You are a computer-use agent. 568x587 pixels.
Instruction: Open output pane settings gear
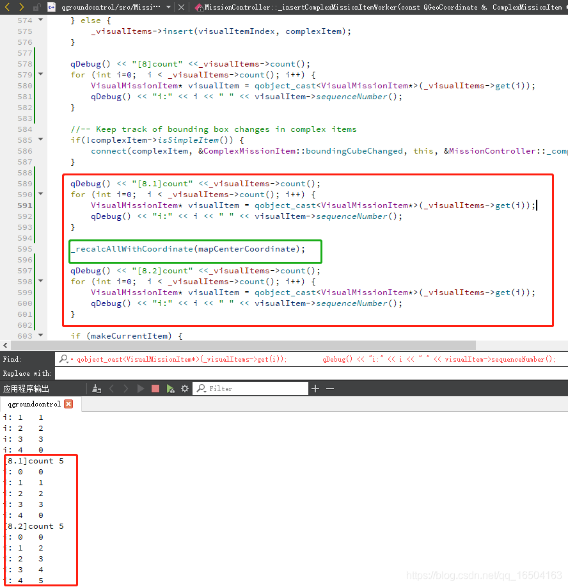coord(185,389)
